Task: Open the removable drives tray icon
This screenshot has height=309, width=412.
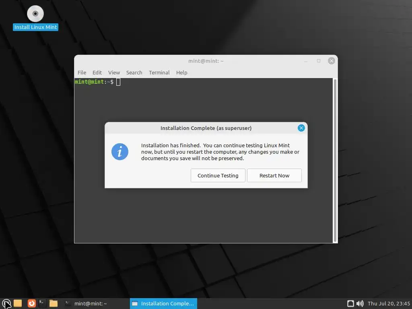Action: coord(350,303)
